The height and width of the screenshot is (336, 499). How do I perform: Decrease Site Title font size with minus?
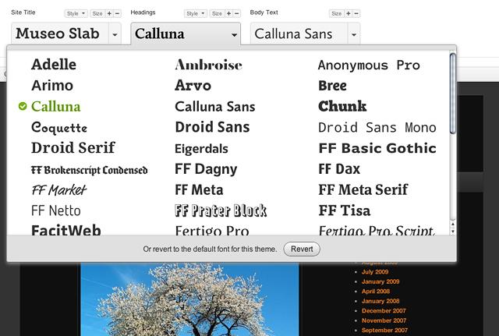coord(117,13)
